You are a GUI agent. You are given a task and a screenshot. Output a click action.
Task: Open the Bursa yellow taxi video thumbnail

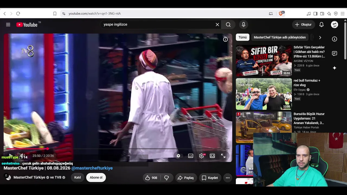click(x=264, y=127)
